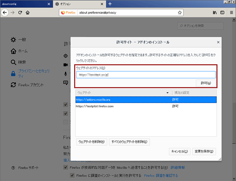This screenshot has width=236, height=181.
Task: Click the 許可(A) button
Action: [x=206, y=83]
